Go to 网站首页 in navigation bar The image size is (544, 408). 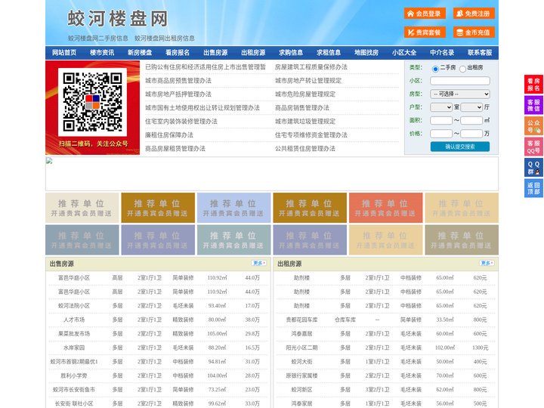(x=64, y=53)
